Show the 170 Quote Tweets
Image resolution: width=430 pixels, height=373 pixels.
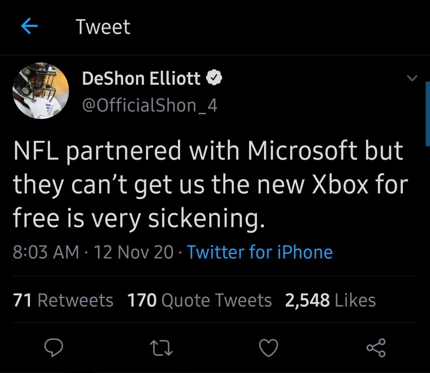click(199, 300)
